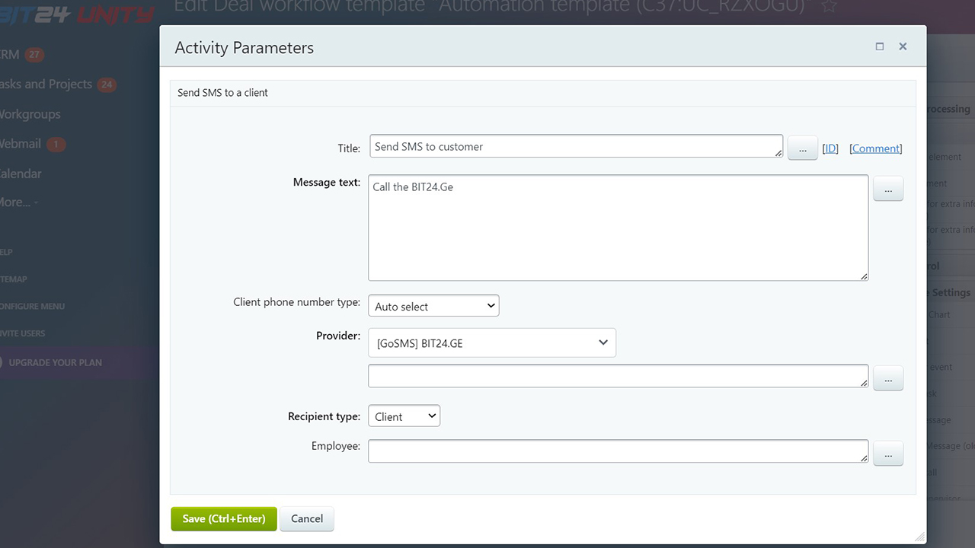The width and height of the screenshot is (975, 548).
Task: Click the ID link
Action: point(830,148)
